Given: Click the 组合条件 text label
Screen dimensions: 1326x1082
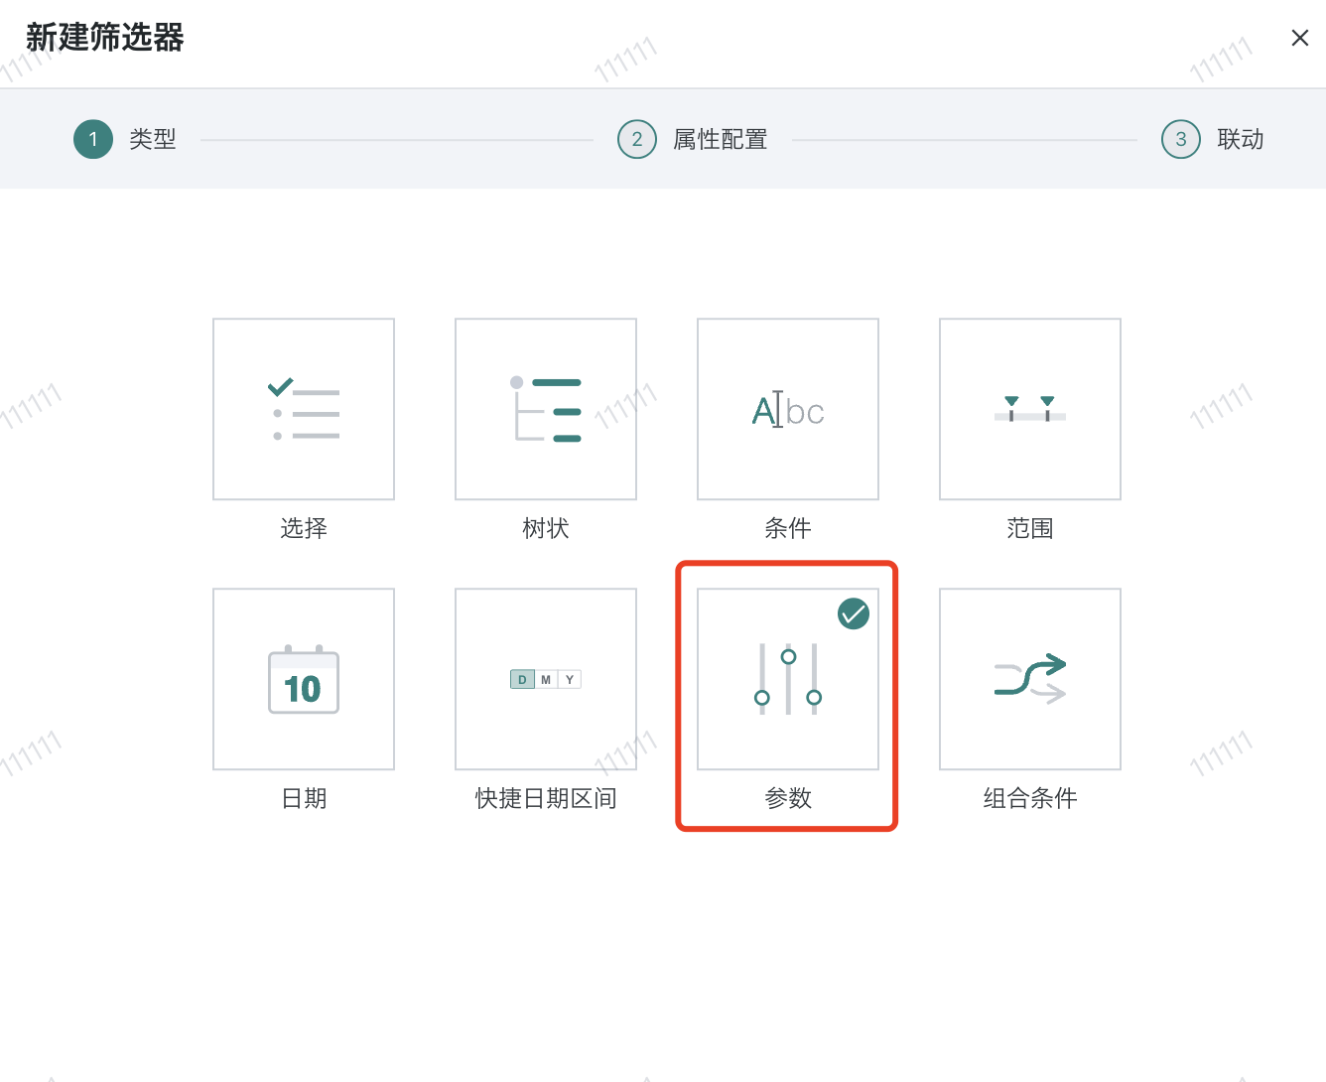Looking at the screenshot, I should click(x=1030, y=798).
